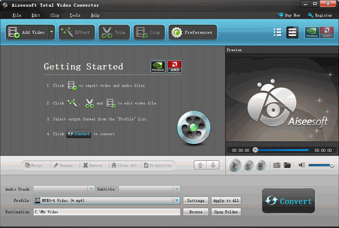Click the Add Video button
This screenshot has width=339, height=228.
coord(27,32)
